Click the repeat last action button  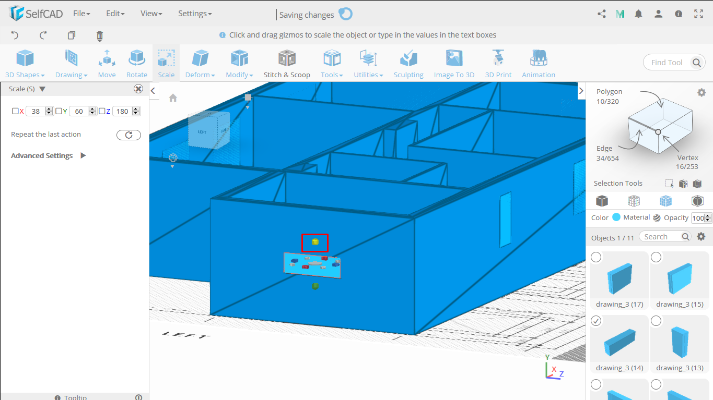(128, 135)
